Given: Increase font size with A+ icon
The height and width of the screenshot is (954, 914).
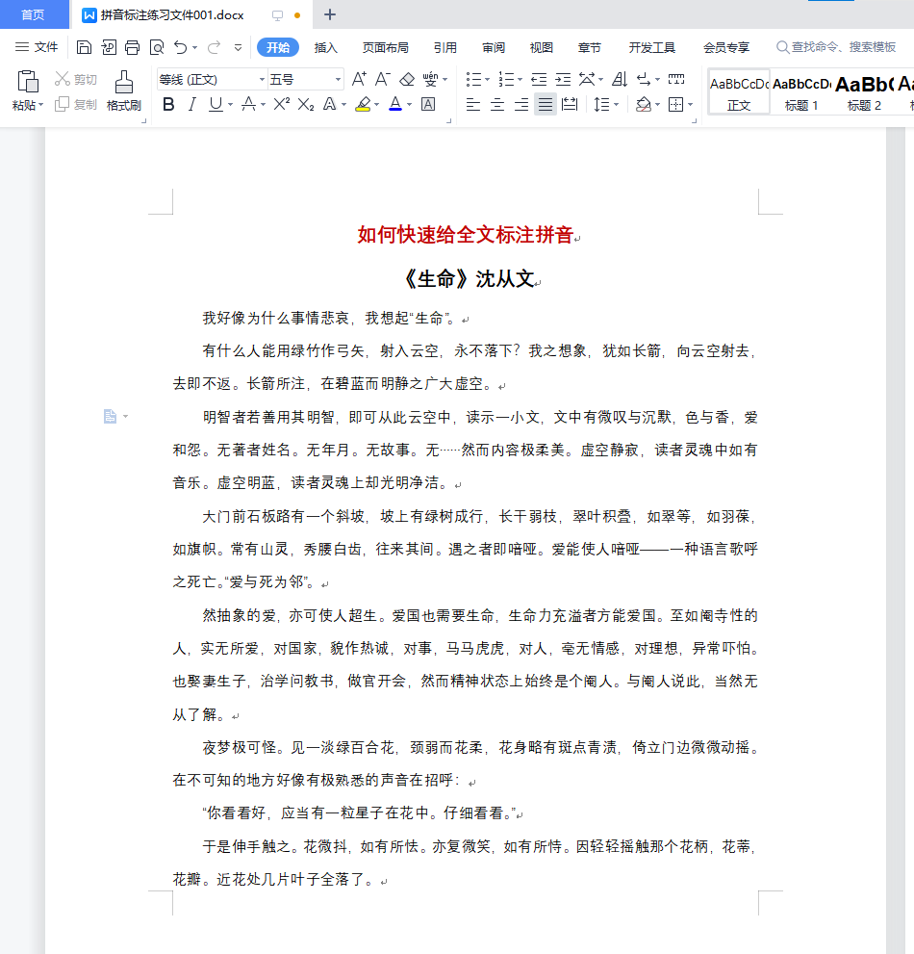Looking at the screenshot, I should click(x=359, y=79).
